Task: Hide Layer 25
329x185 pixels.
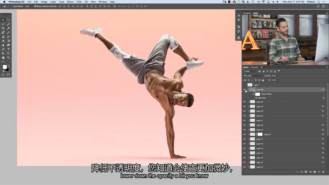Action: (244, 102)
